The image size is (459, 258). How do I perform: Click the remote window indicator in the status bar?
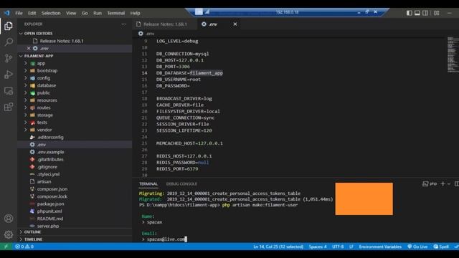(6, 247)
